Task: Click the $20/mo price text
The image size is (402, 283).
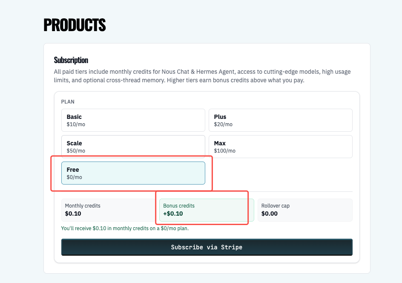Action: [223, 124]
